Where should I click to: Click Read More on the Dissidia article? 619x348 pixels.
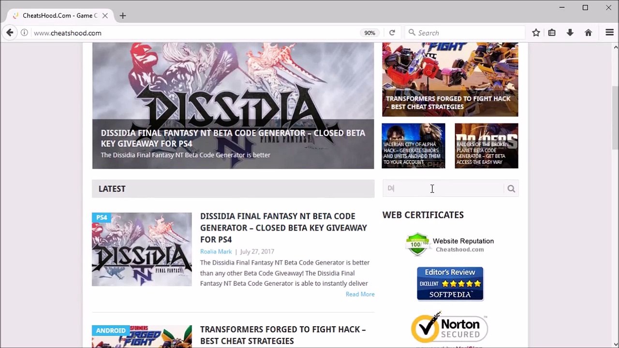tap(360, 294)
